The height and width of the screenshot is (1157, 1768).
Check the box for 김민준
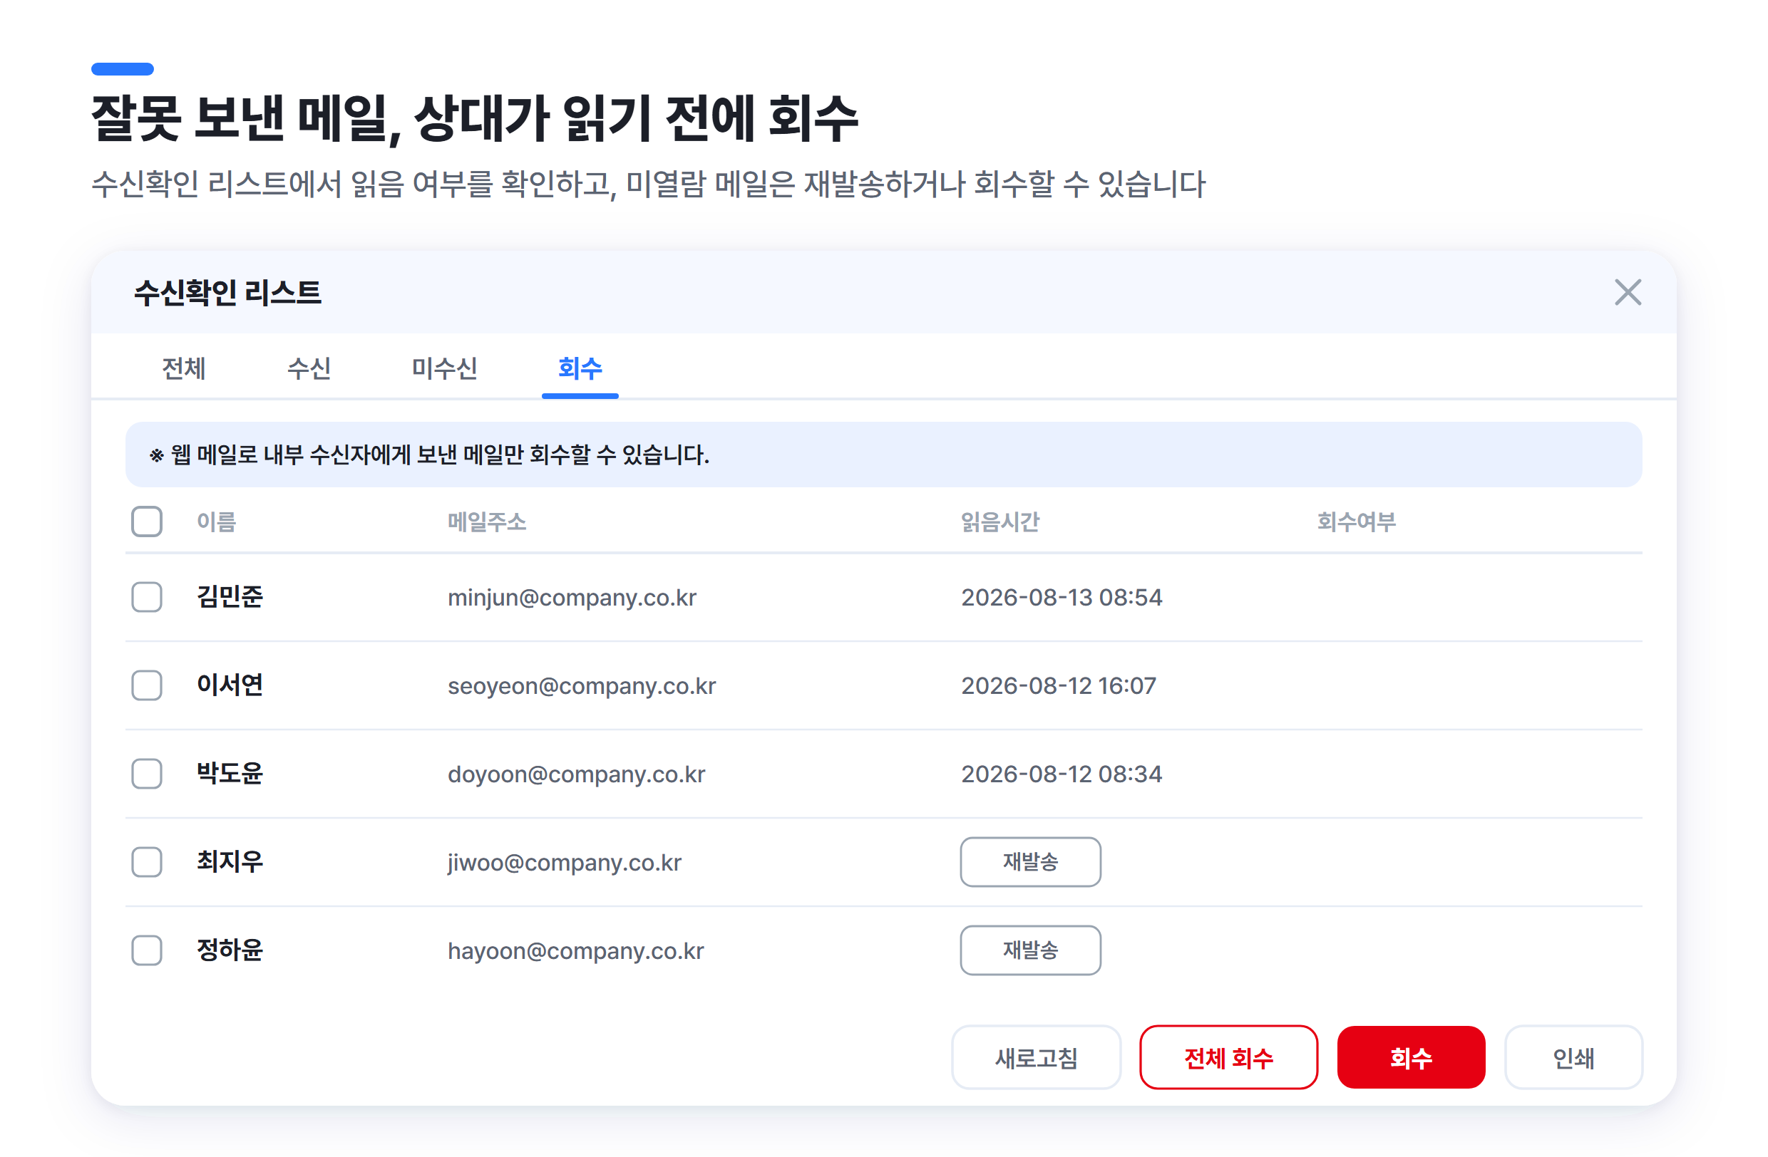[x=147, y=597]
